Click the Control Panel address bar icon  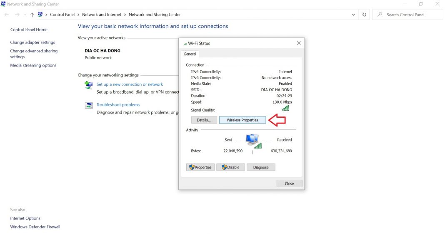[40, 15]
